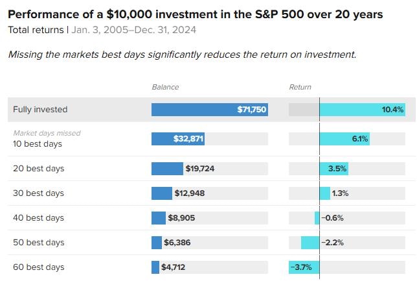The width and height of the screenshot is (417, 292).
Task: Select the 6.1% return bar
Action: click(344, 139)
